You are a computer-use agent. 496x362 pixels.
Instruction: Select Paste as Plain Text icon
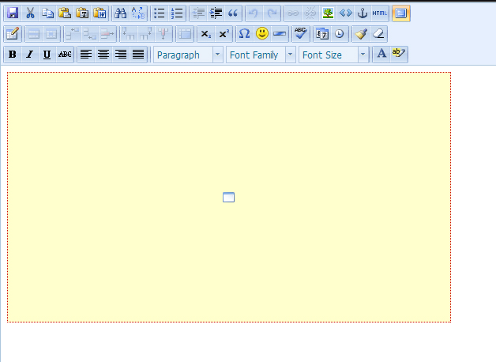82,13
